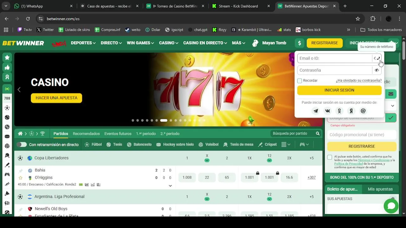The height and width of the screenshot is (228, 406).
Task: Open the CASINO dropdown
Action: click(x=168, y=43)
